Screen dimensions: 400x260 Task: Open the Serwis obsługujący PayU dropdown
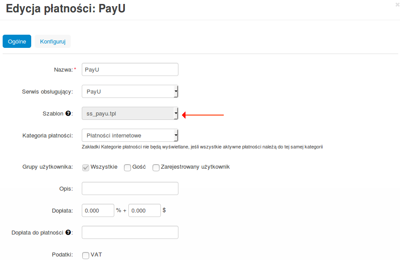[x=130, y=91]
